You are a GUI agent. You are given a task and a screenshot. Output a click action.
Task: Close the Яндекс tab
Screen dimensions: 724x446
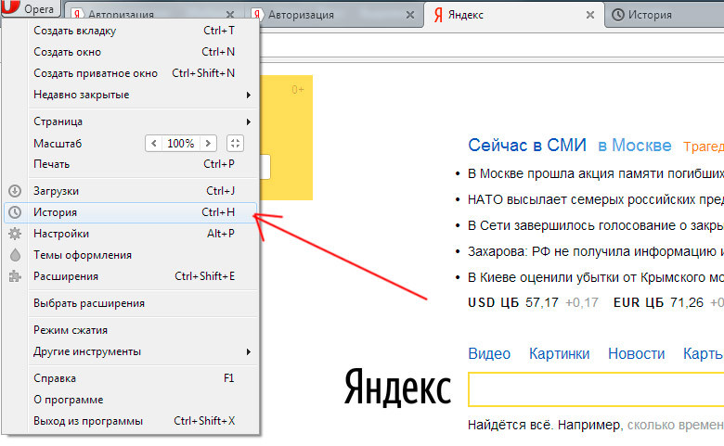pos(588,15)
